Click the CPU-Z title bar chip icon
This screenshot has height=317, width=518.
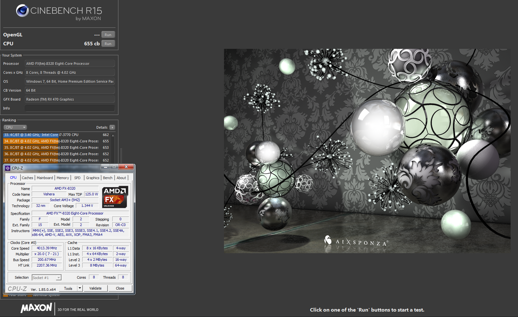[8, 168]
